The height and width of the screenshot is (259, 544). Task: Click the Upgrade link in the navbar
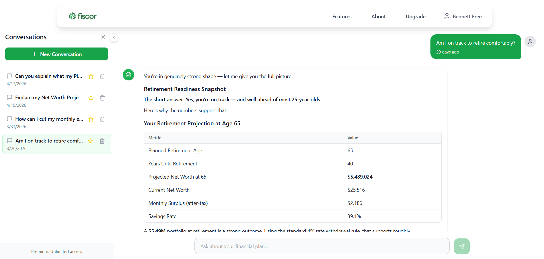pyautogui.click(x=415, y=16)
